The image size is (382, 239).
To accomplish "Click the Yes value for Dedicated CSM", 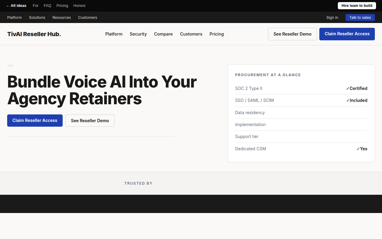I will pyautogui.click(x=362, y=149).
